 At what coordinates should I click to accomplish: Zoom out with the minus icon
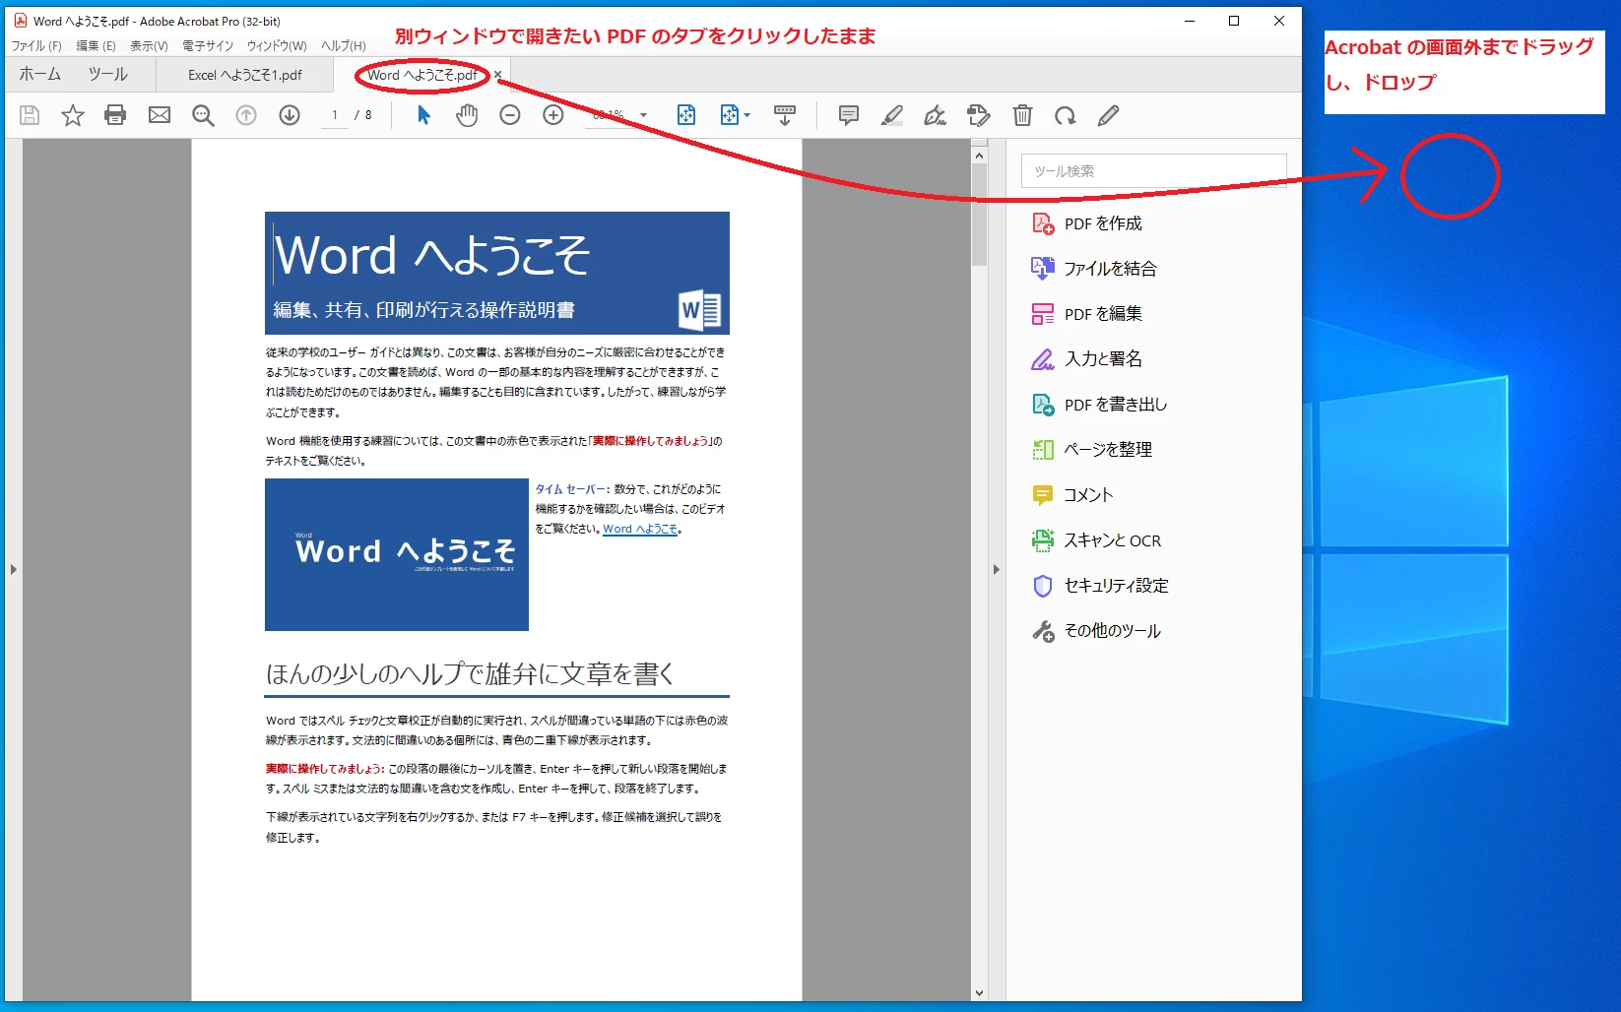[510, 115]
